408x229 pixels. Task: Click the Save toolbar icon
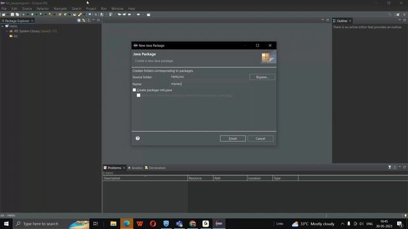click(12, 15)
